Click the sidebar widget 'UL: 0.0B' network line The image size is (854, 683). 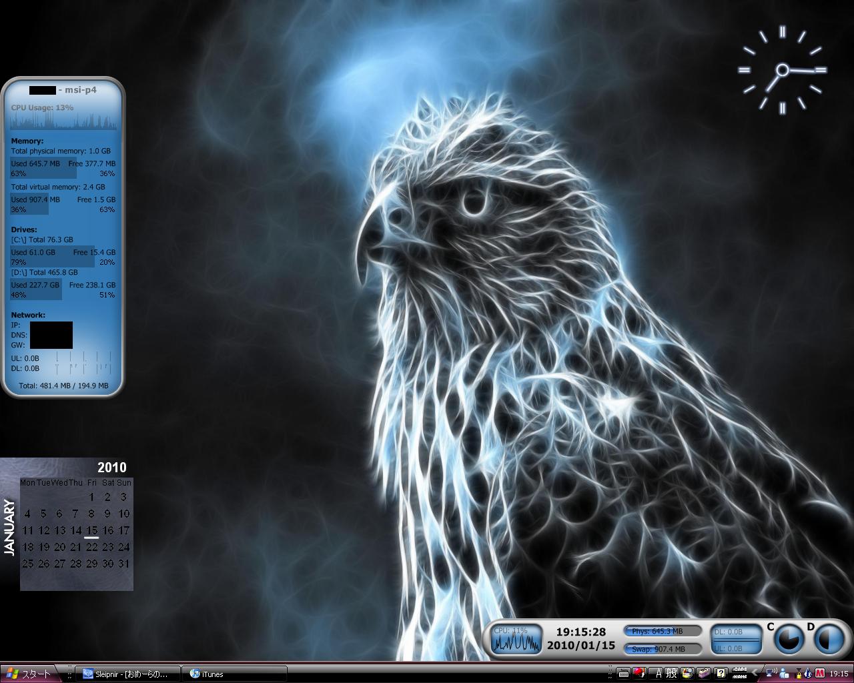click(x=25, y=358)
